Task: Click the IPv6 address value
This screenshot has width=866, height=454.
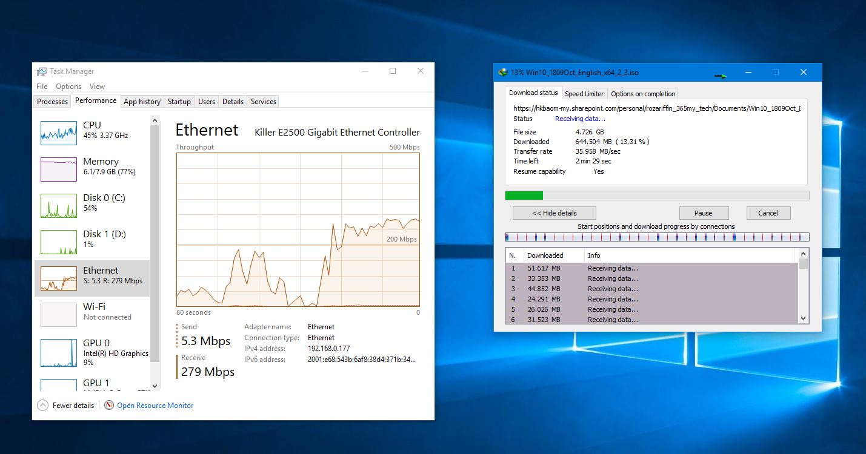Action: [362, 360]
